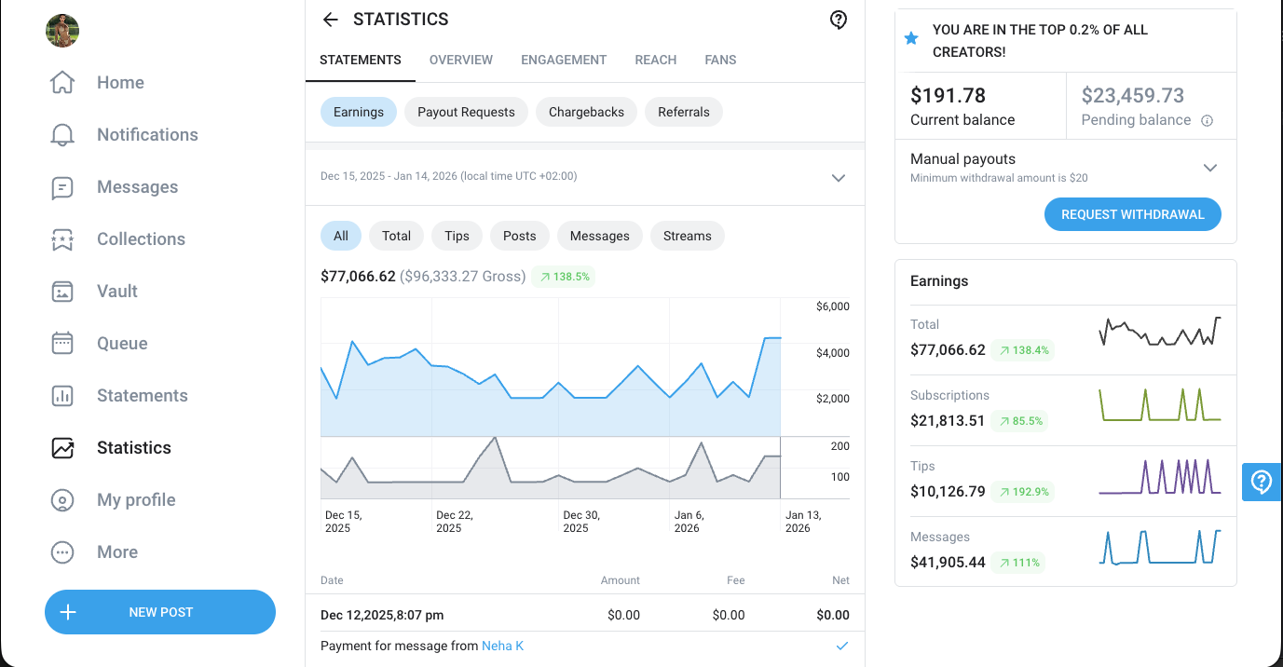This screenshot has height=667, width=1283.
Task: Click the Statements bar chart icon
Action: (62, 395)
